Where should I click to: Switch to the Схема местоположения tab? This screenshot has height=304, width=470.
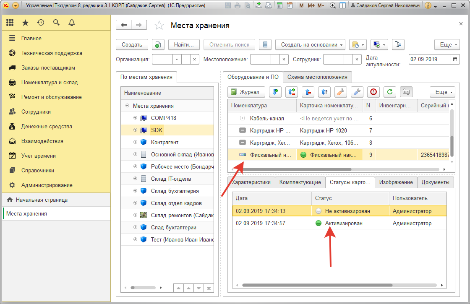[317, 77]
